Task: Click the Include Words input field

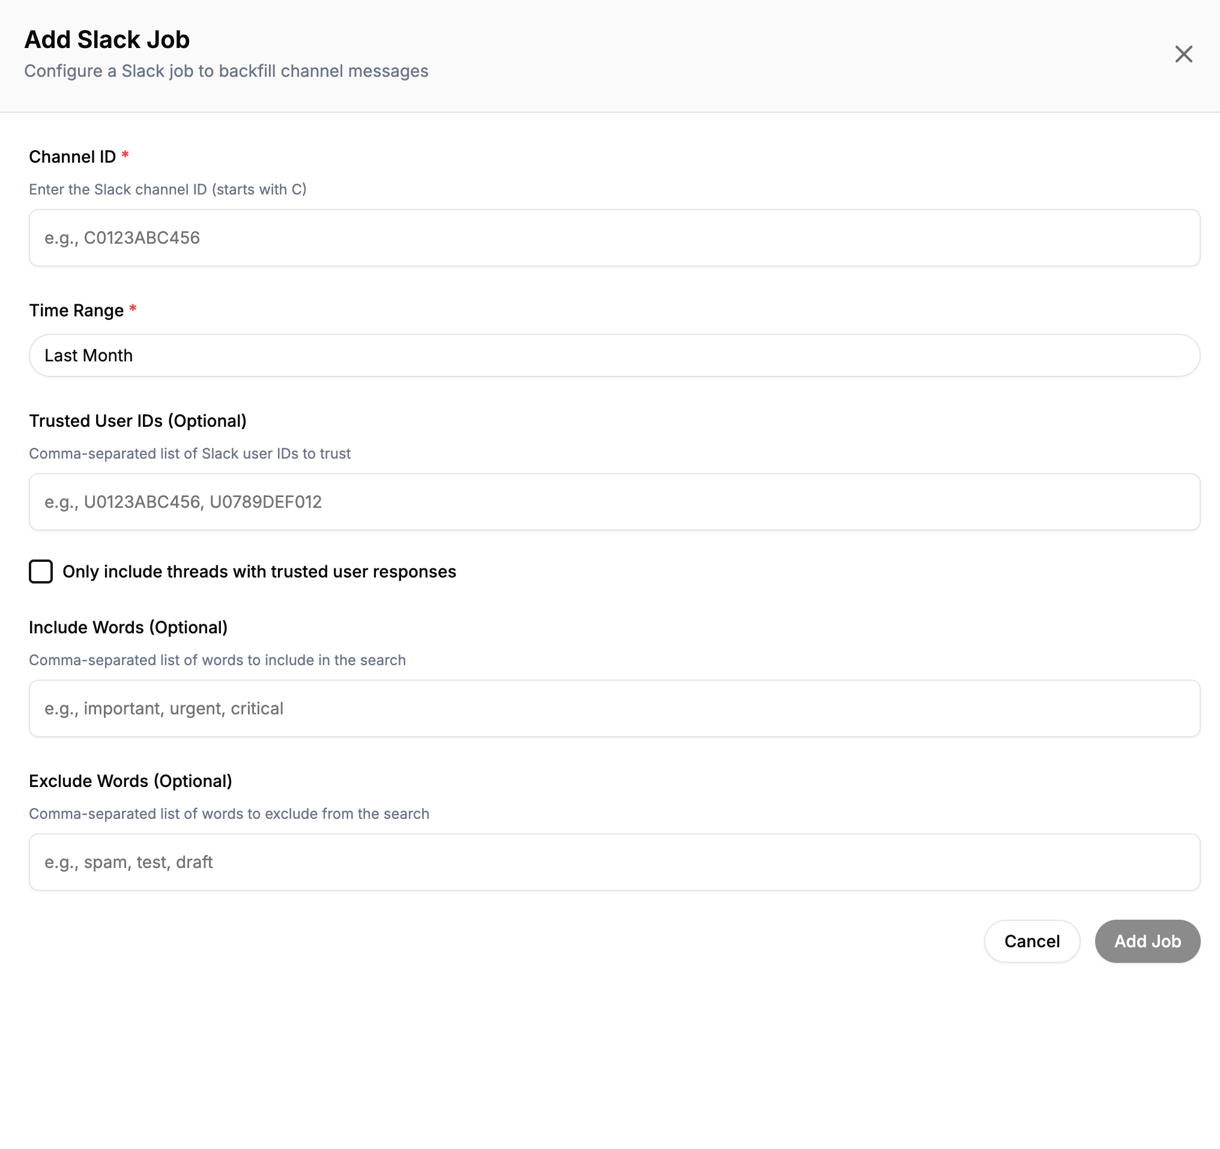Action: tap(614, 708)
